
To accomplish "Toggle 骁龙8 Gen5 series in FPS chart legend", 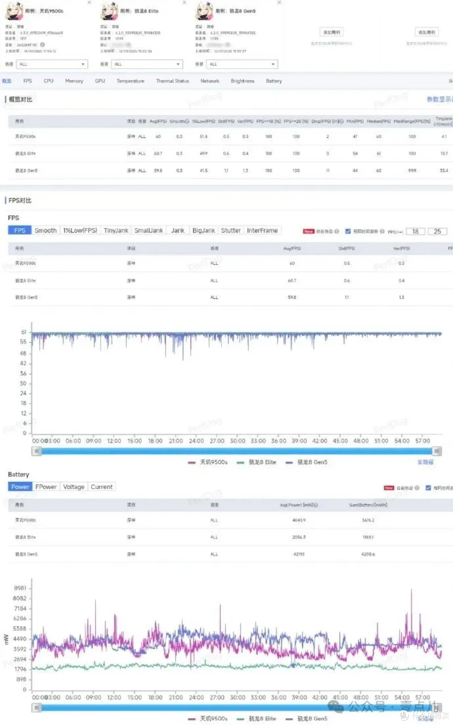I will [307, 462].
